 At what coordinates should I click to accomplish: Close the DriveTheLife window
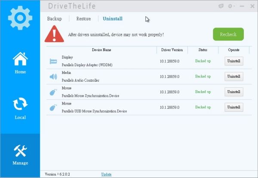[x=252, y=6]
